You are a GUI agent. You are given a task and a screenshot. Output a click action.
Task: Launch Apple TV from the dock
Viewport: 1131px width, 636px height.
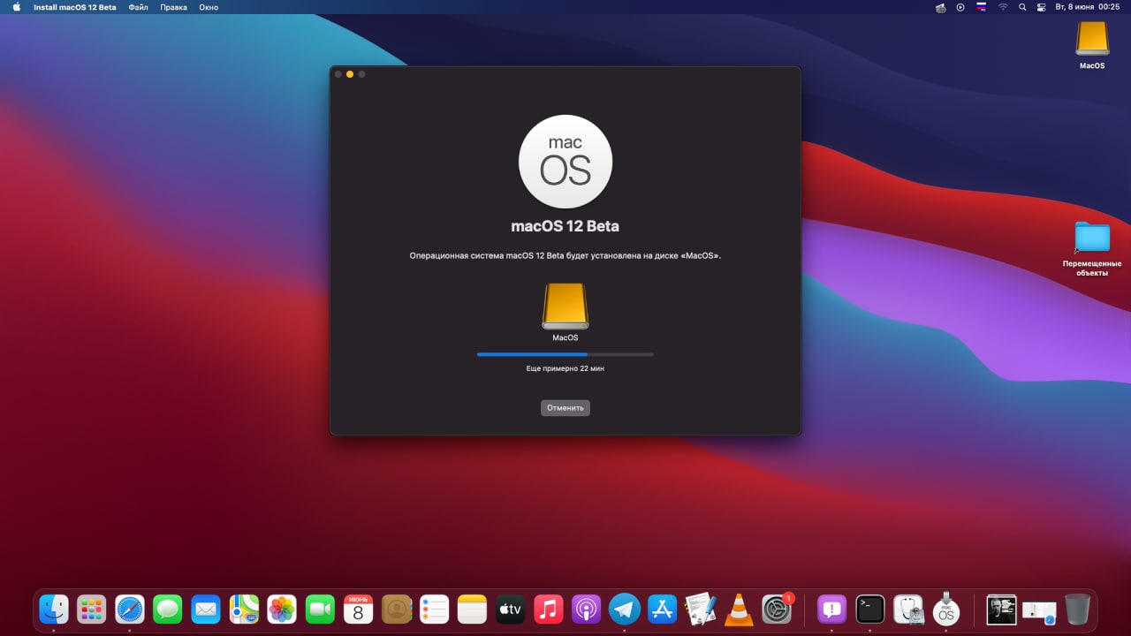511,609
